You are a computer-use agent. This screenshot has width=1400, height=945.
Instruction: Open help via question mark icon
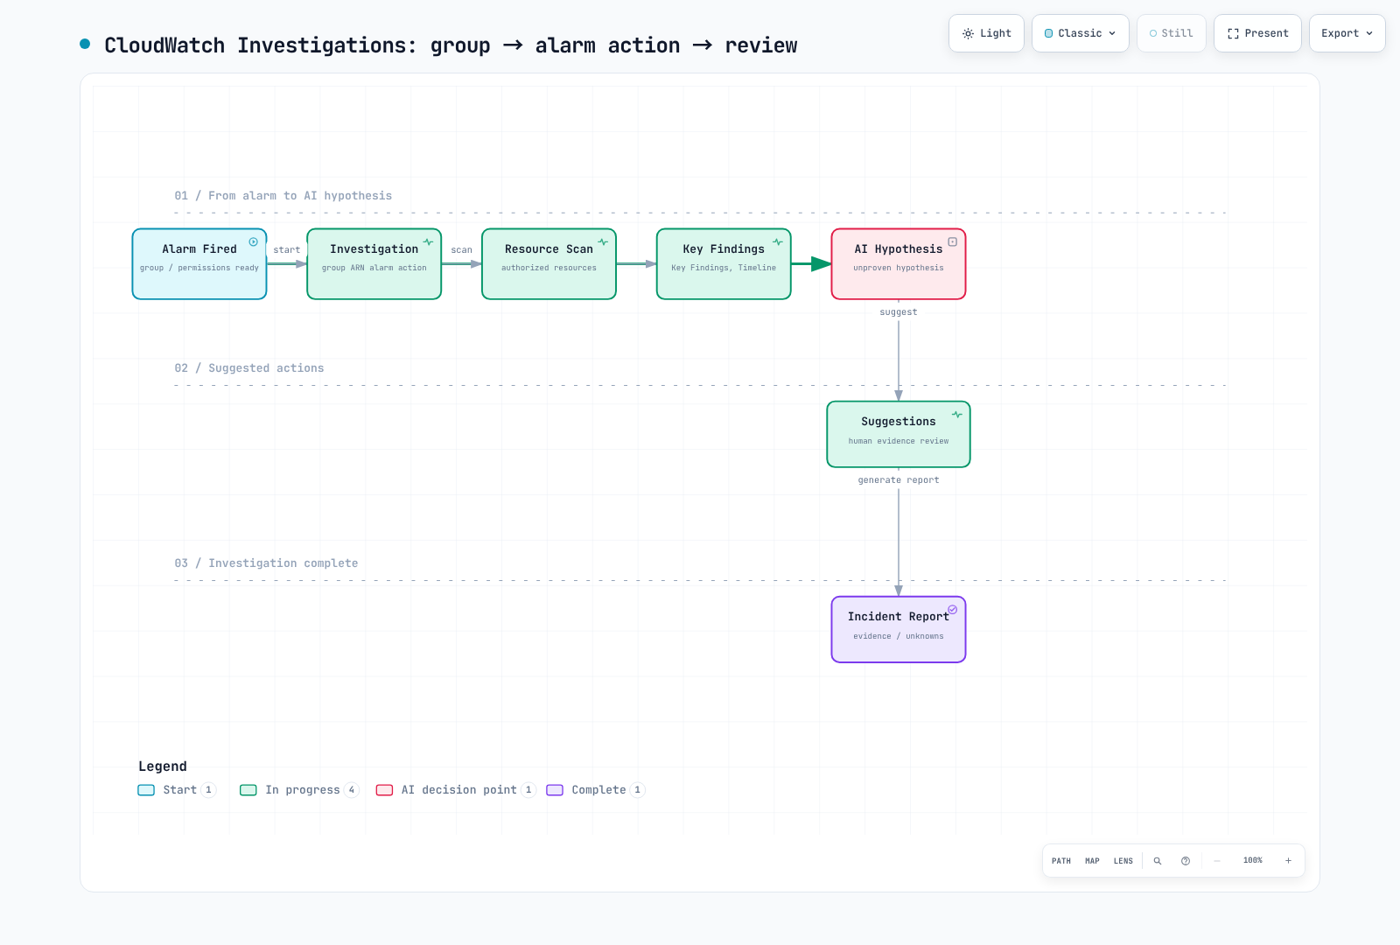[1186, 861]
